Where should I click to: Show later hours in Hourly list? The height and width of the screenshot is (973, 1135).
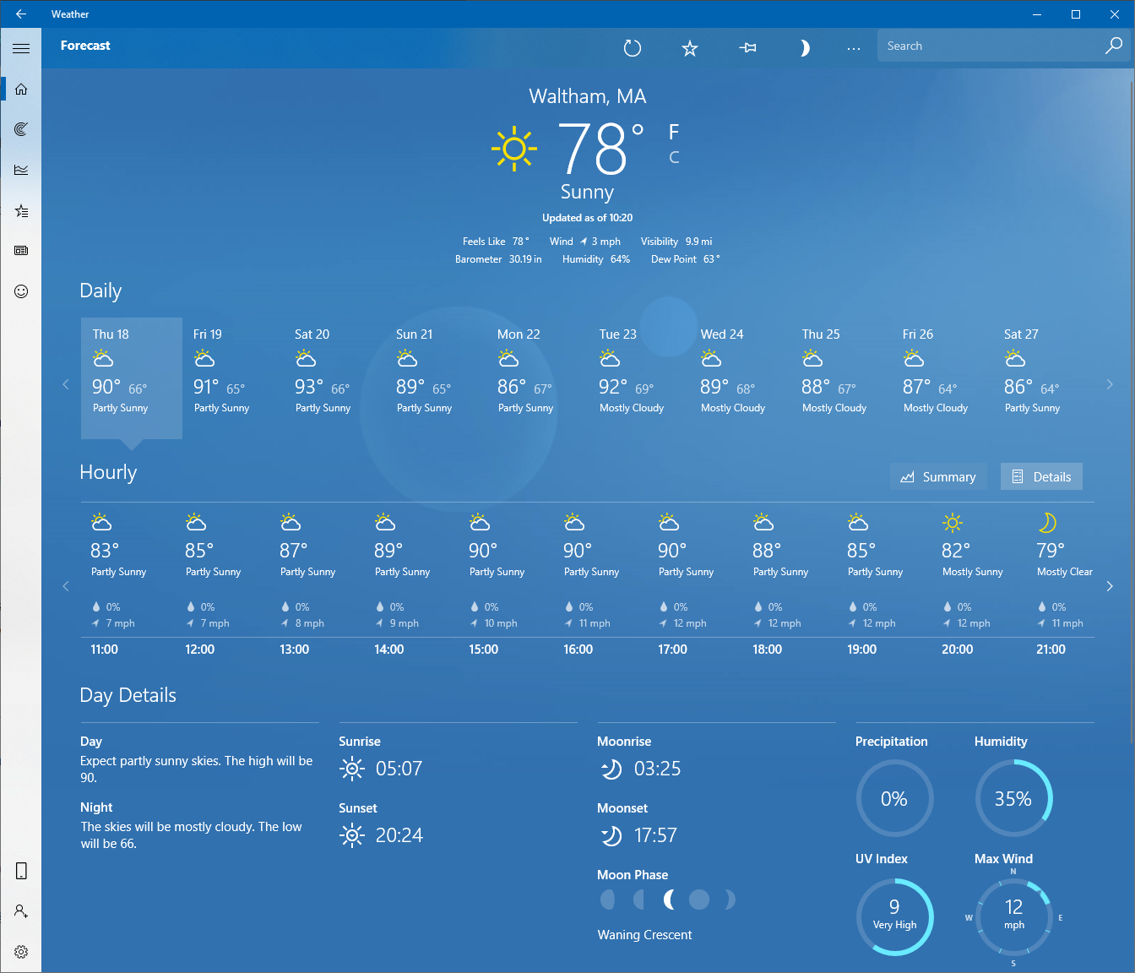[1110, 586]
